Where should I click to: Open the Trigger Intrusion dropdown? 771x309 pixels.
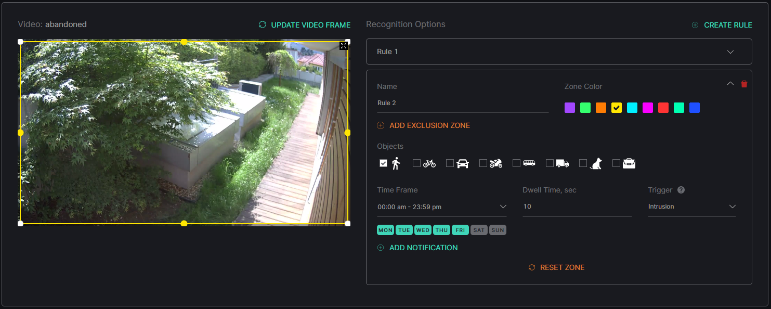[692, 207]
